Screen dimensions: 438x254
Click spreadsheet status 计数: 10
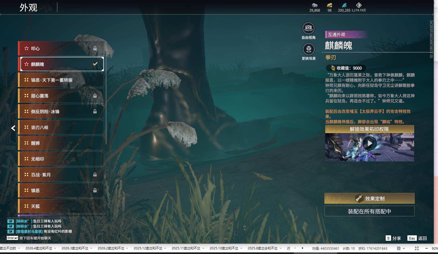pos(349,248)
